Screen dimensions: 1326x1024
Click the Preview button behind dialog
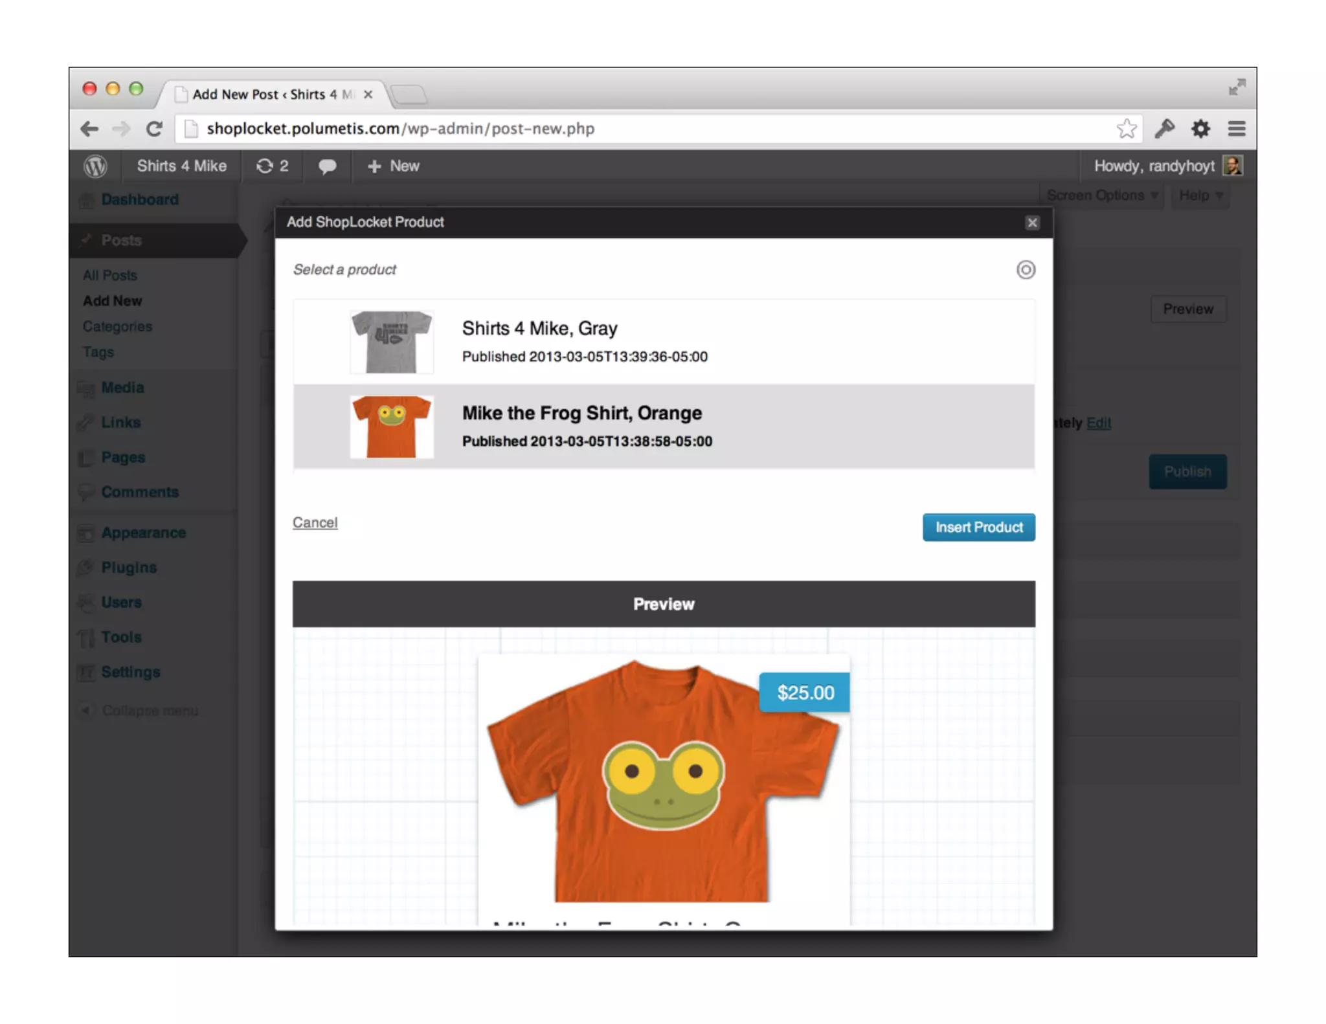click(1187, 309)
